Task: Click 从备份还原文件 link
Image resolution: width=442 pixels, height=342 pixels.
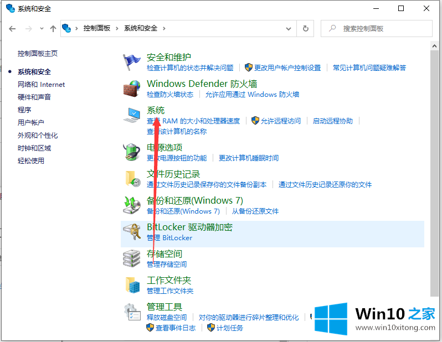Action: [255, 211]
